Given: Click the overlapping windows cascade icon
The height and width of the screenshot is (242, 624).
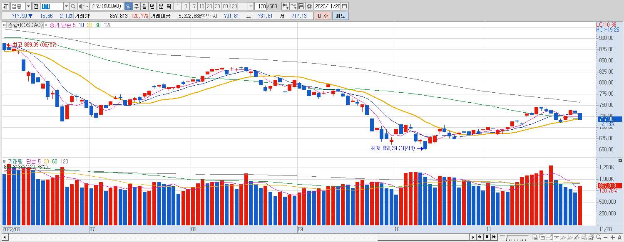Looking at the screenshot, I should (x=542, y=237).
